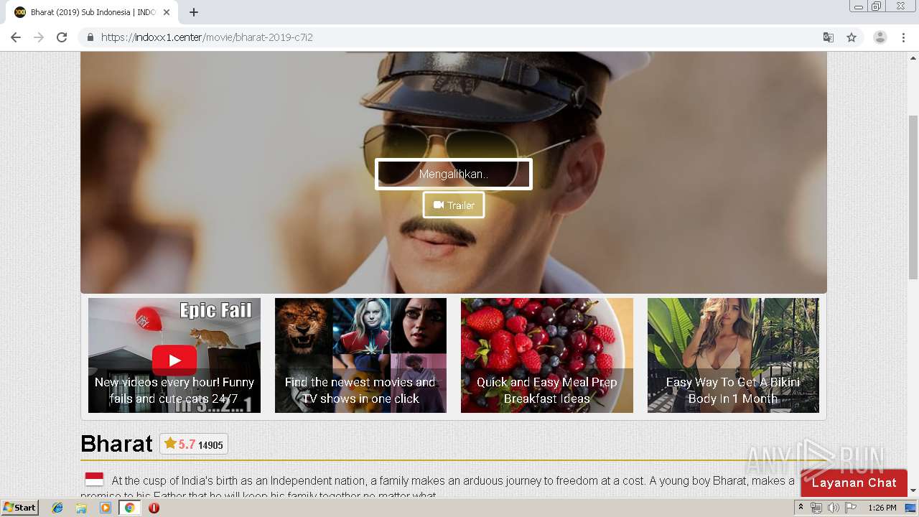
Task: Click the Indonesian flag icon
Action: (x=94, y=479)
